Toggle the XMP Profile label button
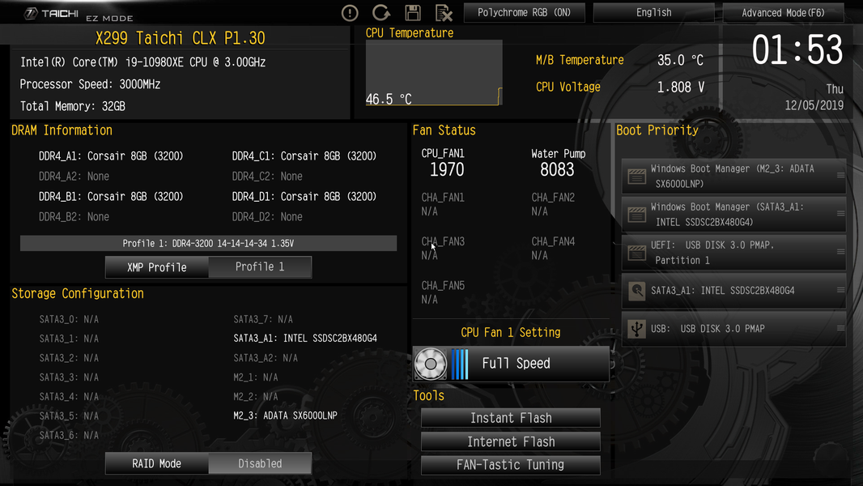 coord(157,267)
